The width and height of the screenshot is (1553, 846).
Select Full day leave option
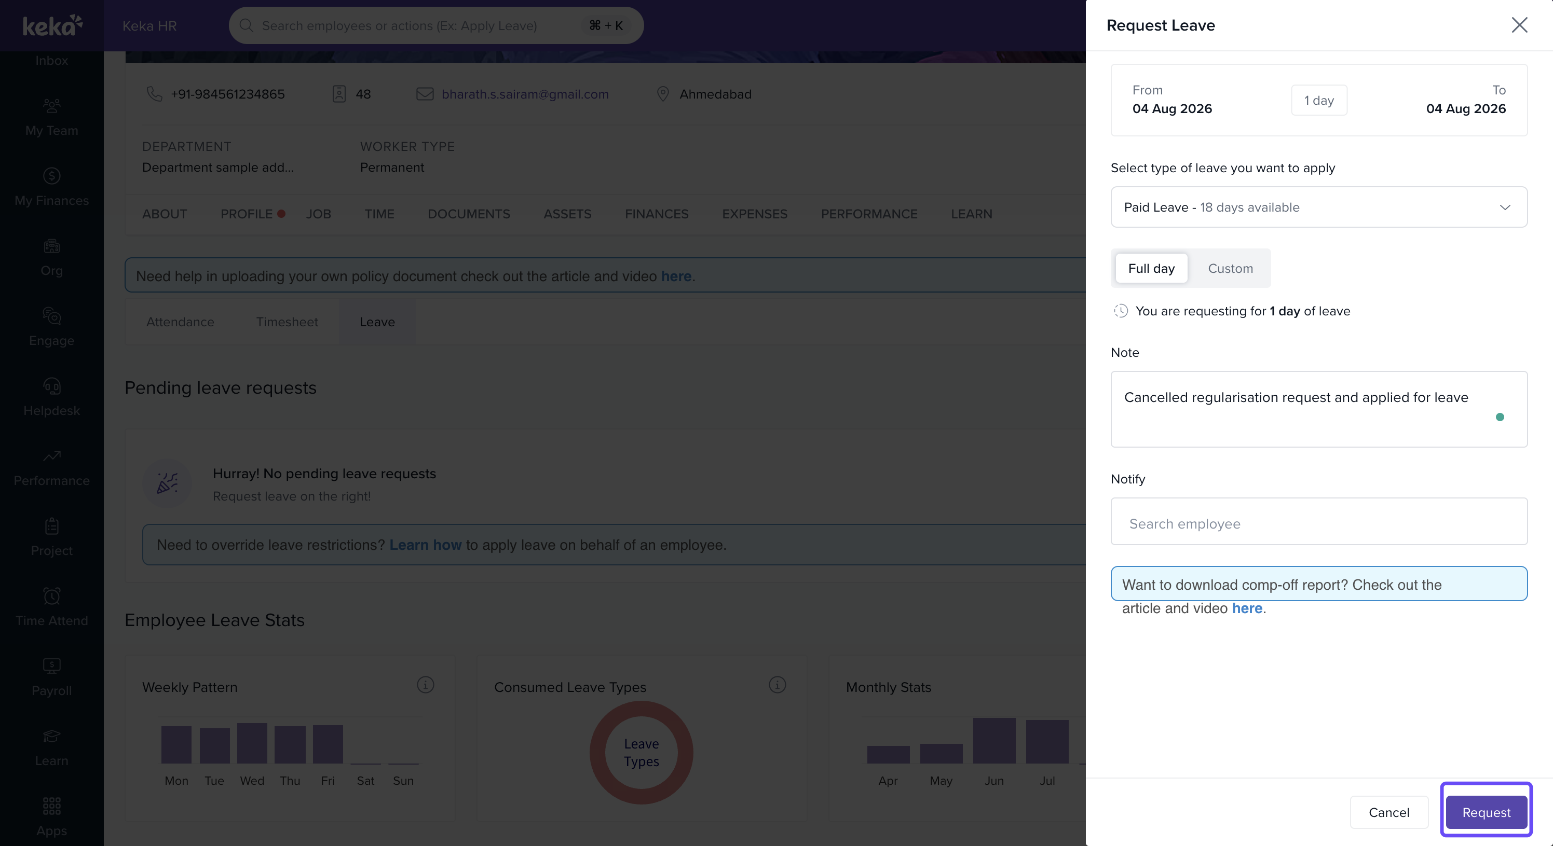pos(1151,268)
